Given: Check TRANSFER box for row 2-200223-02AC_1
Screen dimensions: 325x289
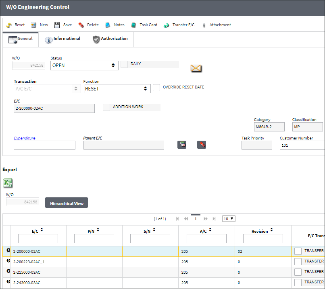Looking at the screenshot, I should point(298,262).
